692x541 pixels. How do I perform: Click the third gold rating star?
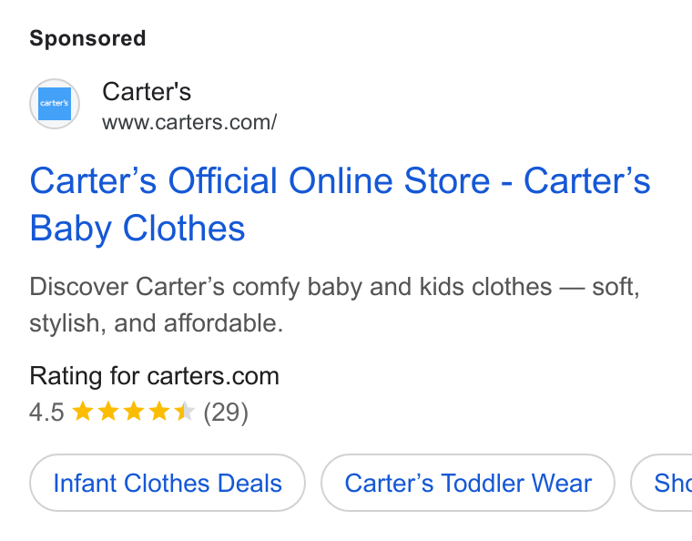tap(134, 412)
